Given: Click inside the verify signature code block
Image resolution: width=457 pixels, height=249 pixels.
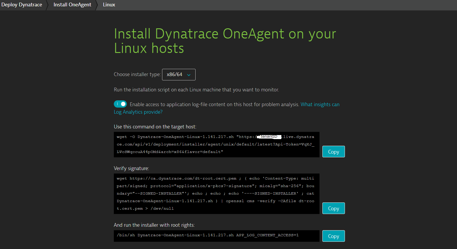Looking at the screenshot, I should coord(216,193).
